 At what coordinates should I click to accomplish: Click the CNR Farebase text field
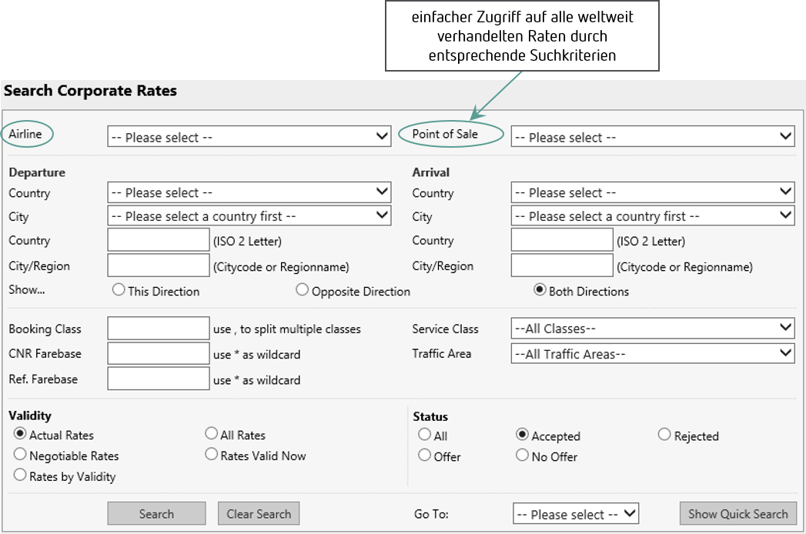coord(159,354)
